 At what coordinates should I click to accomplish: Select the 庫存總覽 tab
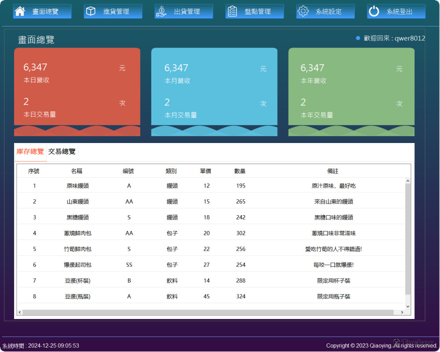30,152
